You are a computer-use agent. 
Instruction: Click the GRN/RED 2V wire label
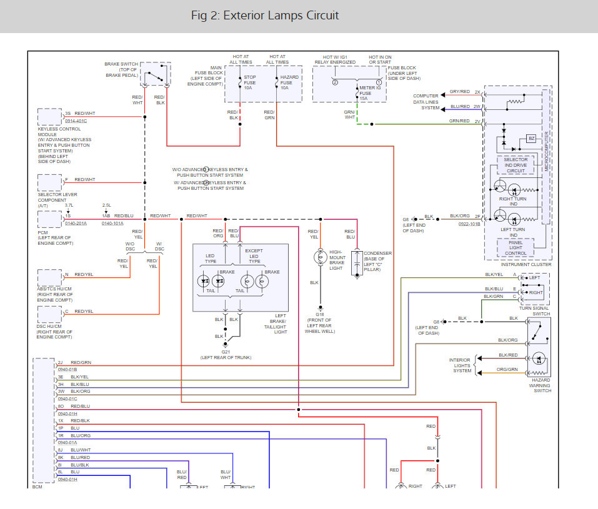pyautogui.click(x=464, y=121)
